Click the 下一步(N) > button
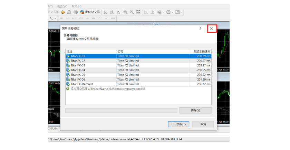The height and width of the screenshot is (150, 290). point(178,124)
